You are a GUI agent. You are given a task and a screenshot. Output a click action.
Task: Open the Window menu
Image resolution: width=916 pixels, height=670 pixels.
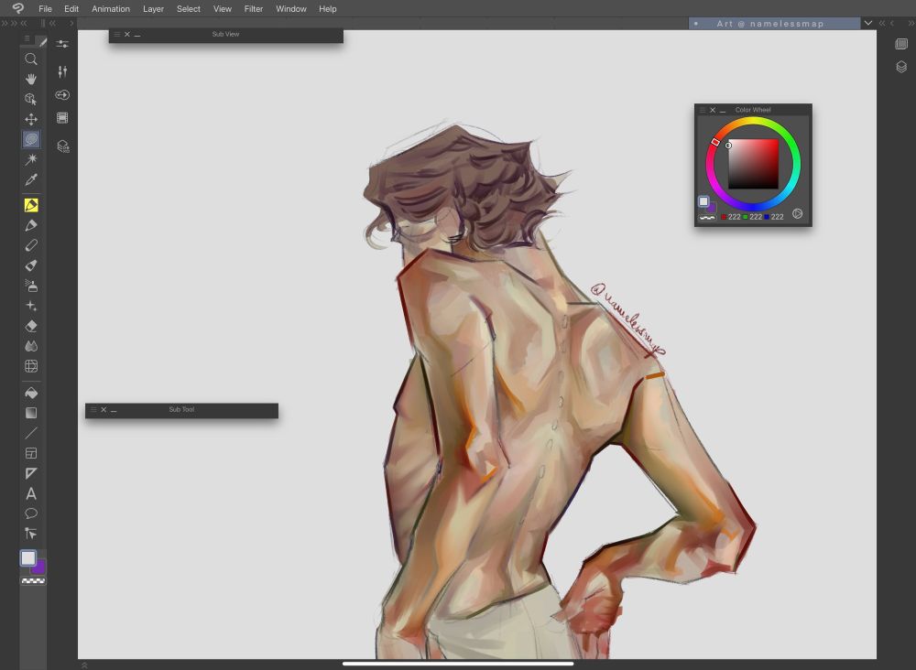291,9
